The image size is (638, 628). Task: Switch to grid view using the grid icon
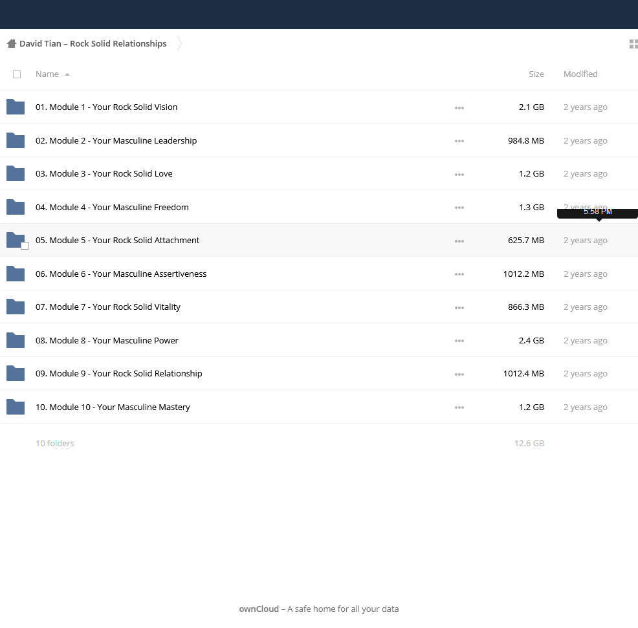pyautogui.click(x=633, y=43)
